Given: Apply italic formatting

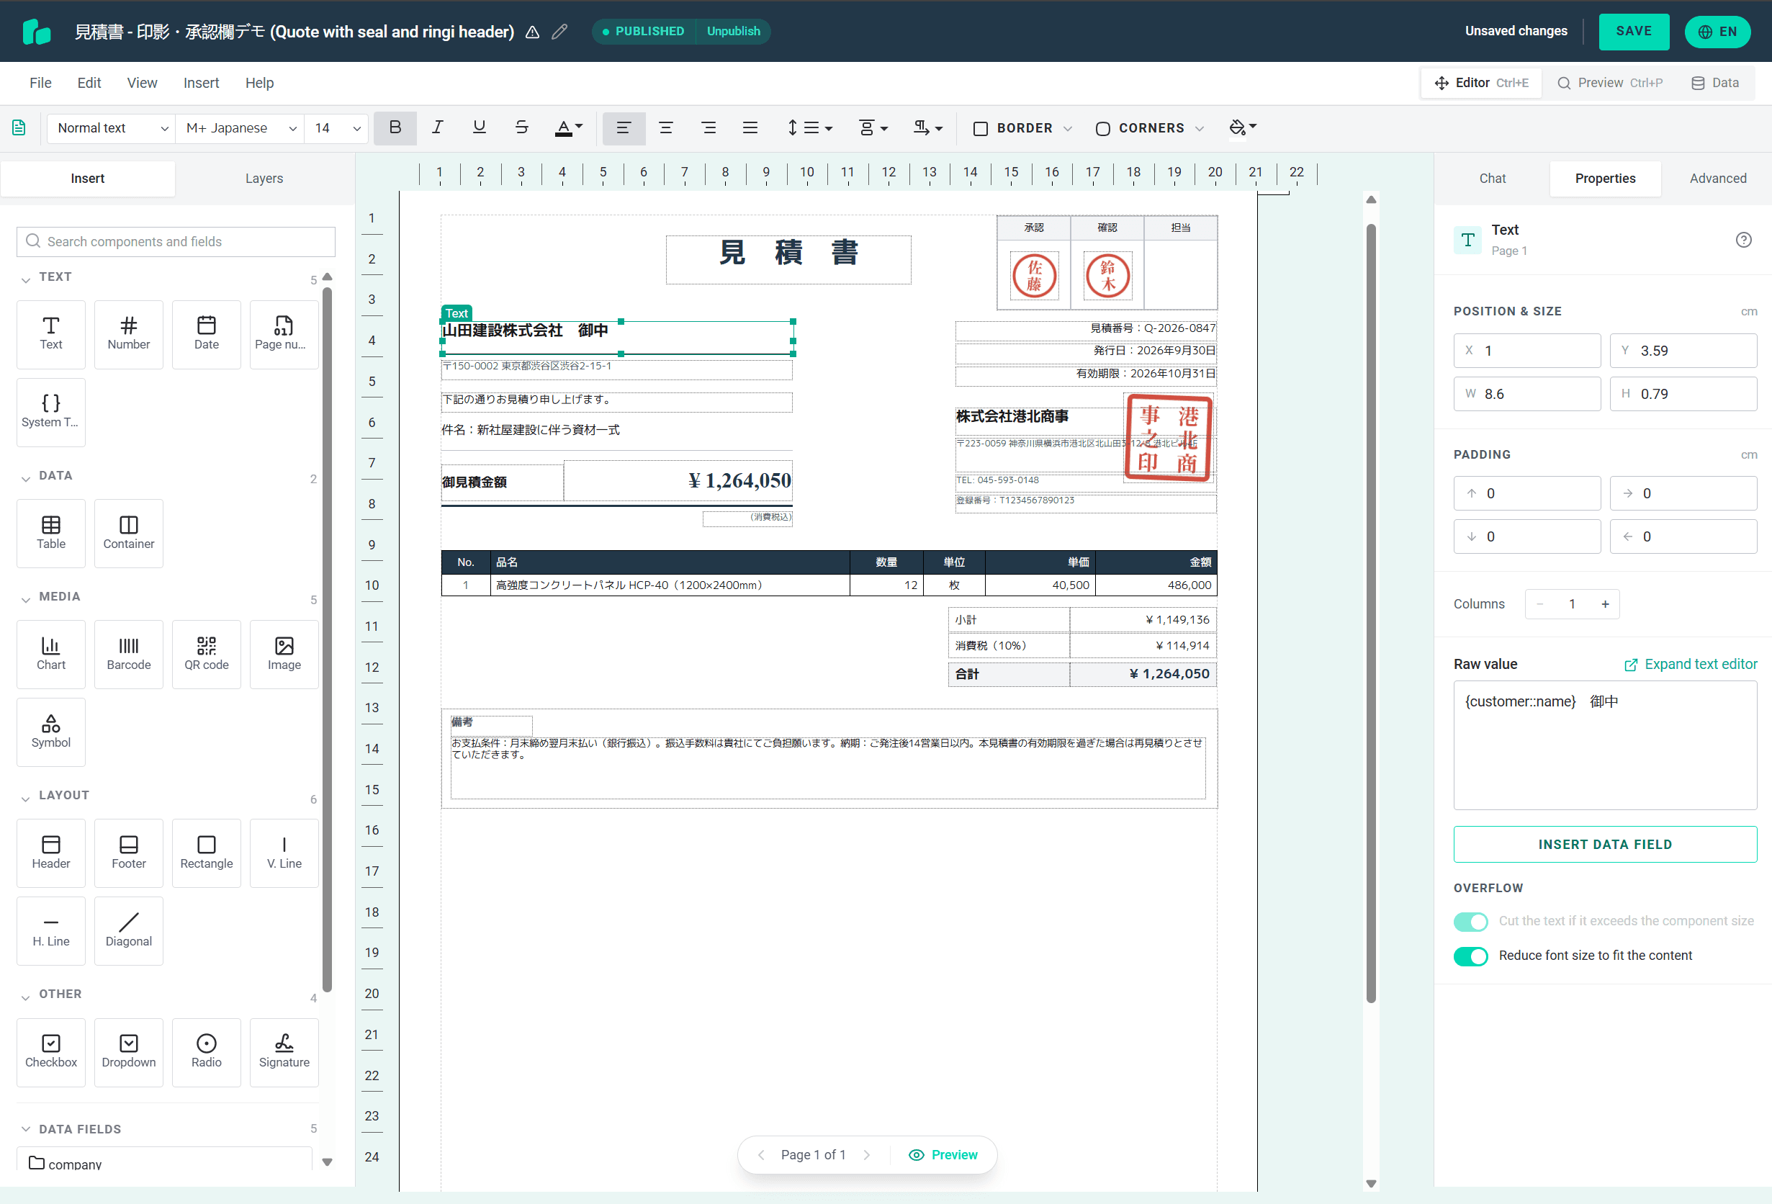Looking at the screenshot, I should tap(438, 127).
